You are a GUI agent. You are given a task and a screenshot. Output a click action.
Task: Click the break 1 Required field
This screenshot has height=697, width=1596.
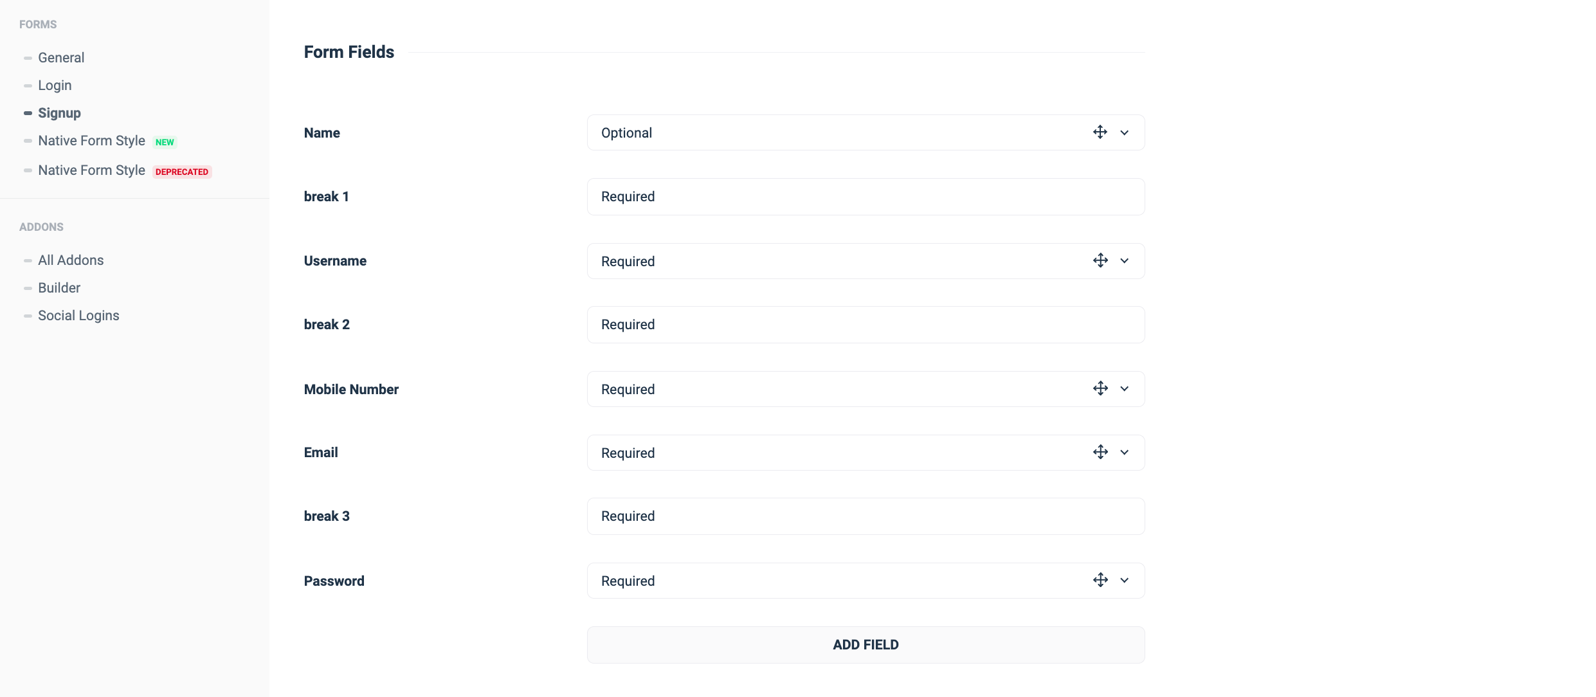point(866,197)
